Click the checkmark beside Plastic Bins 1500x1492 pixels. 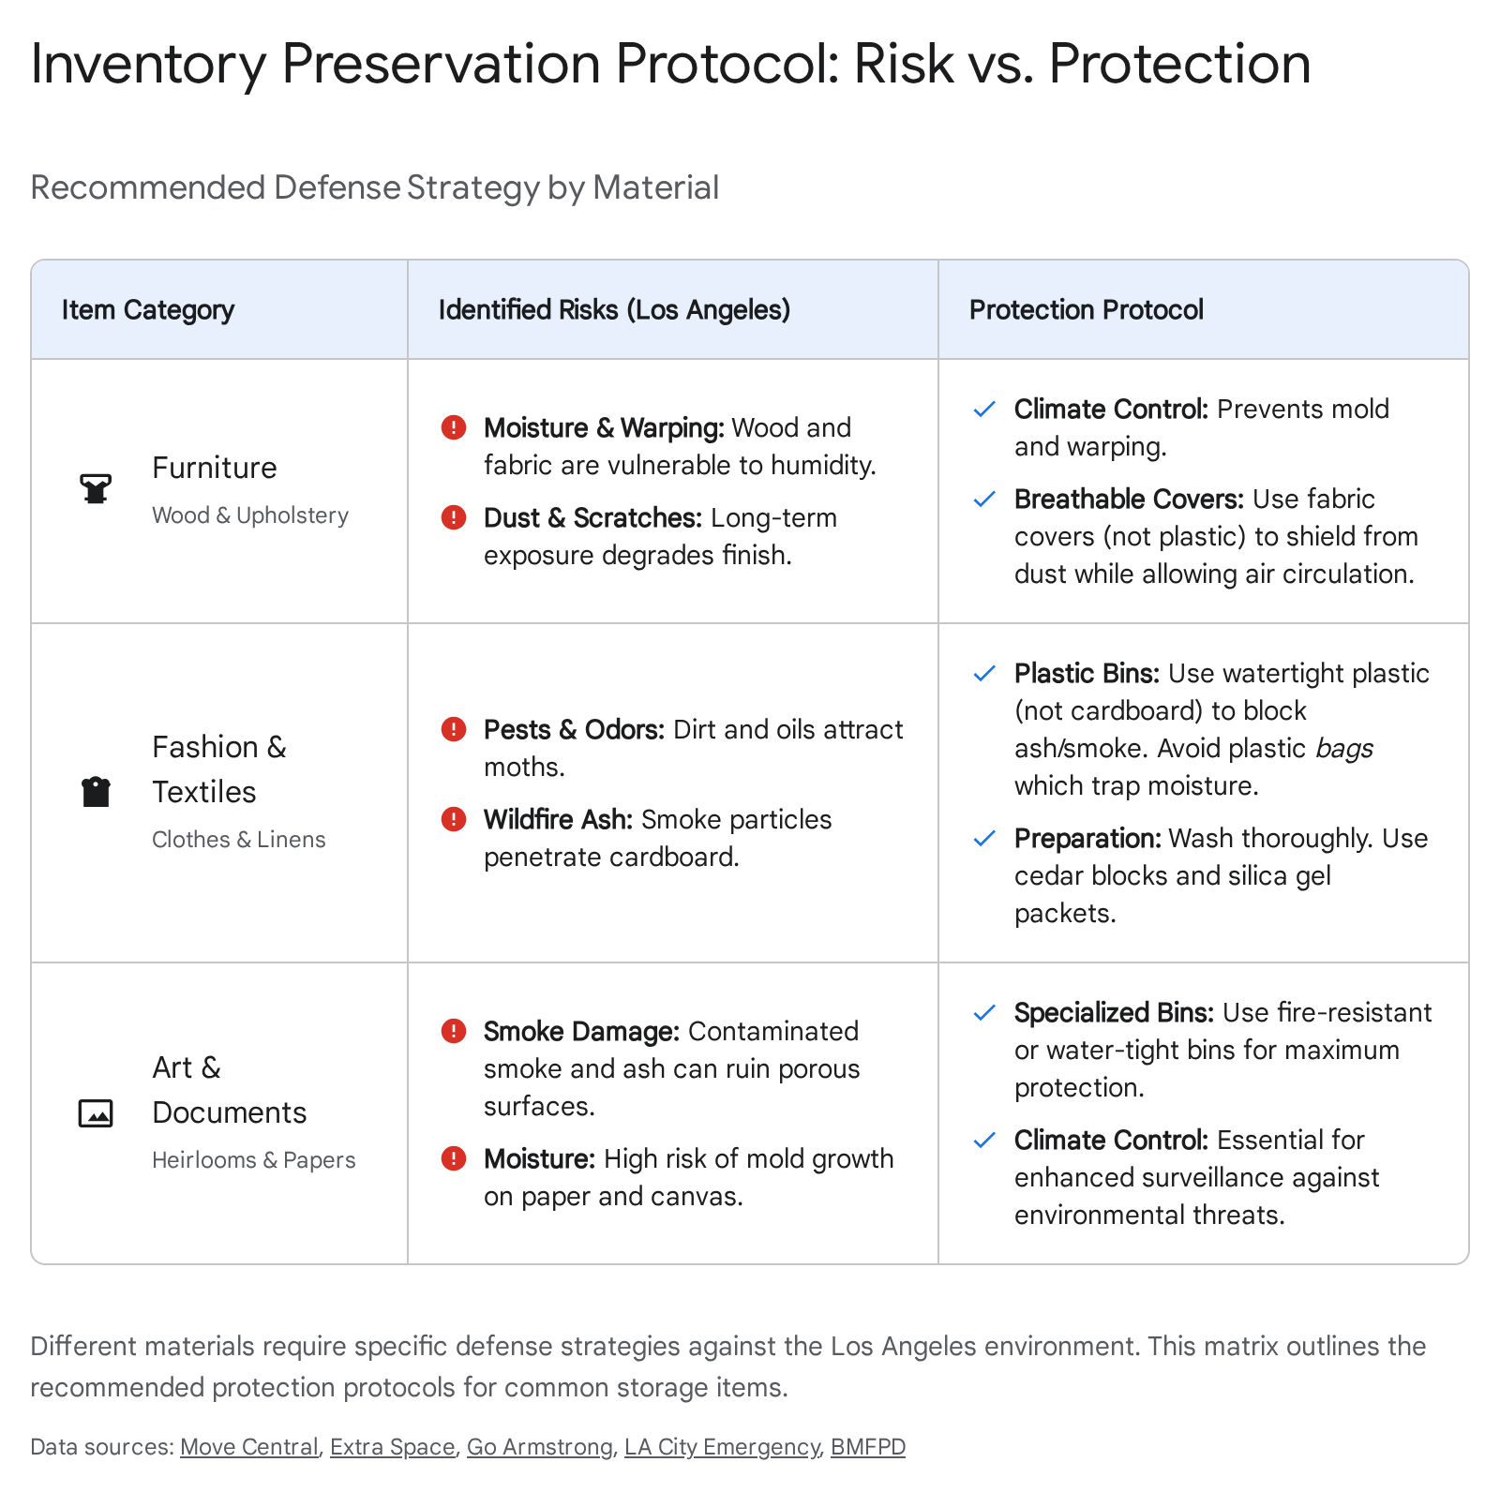pyautogui.click(x=984, y=674)
